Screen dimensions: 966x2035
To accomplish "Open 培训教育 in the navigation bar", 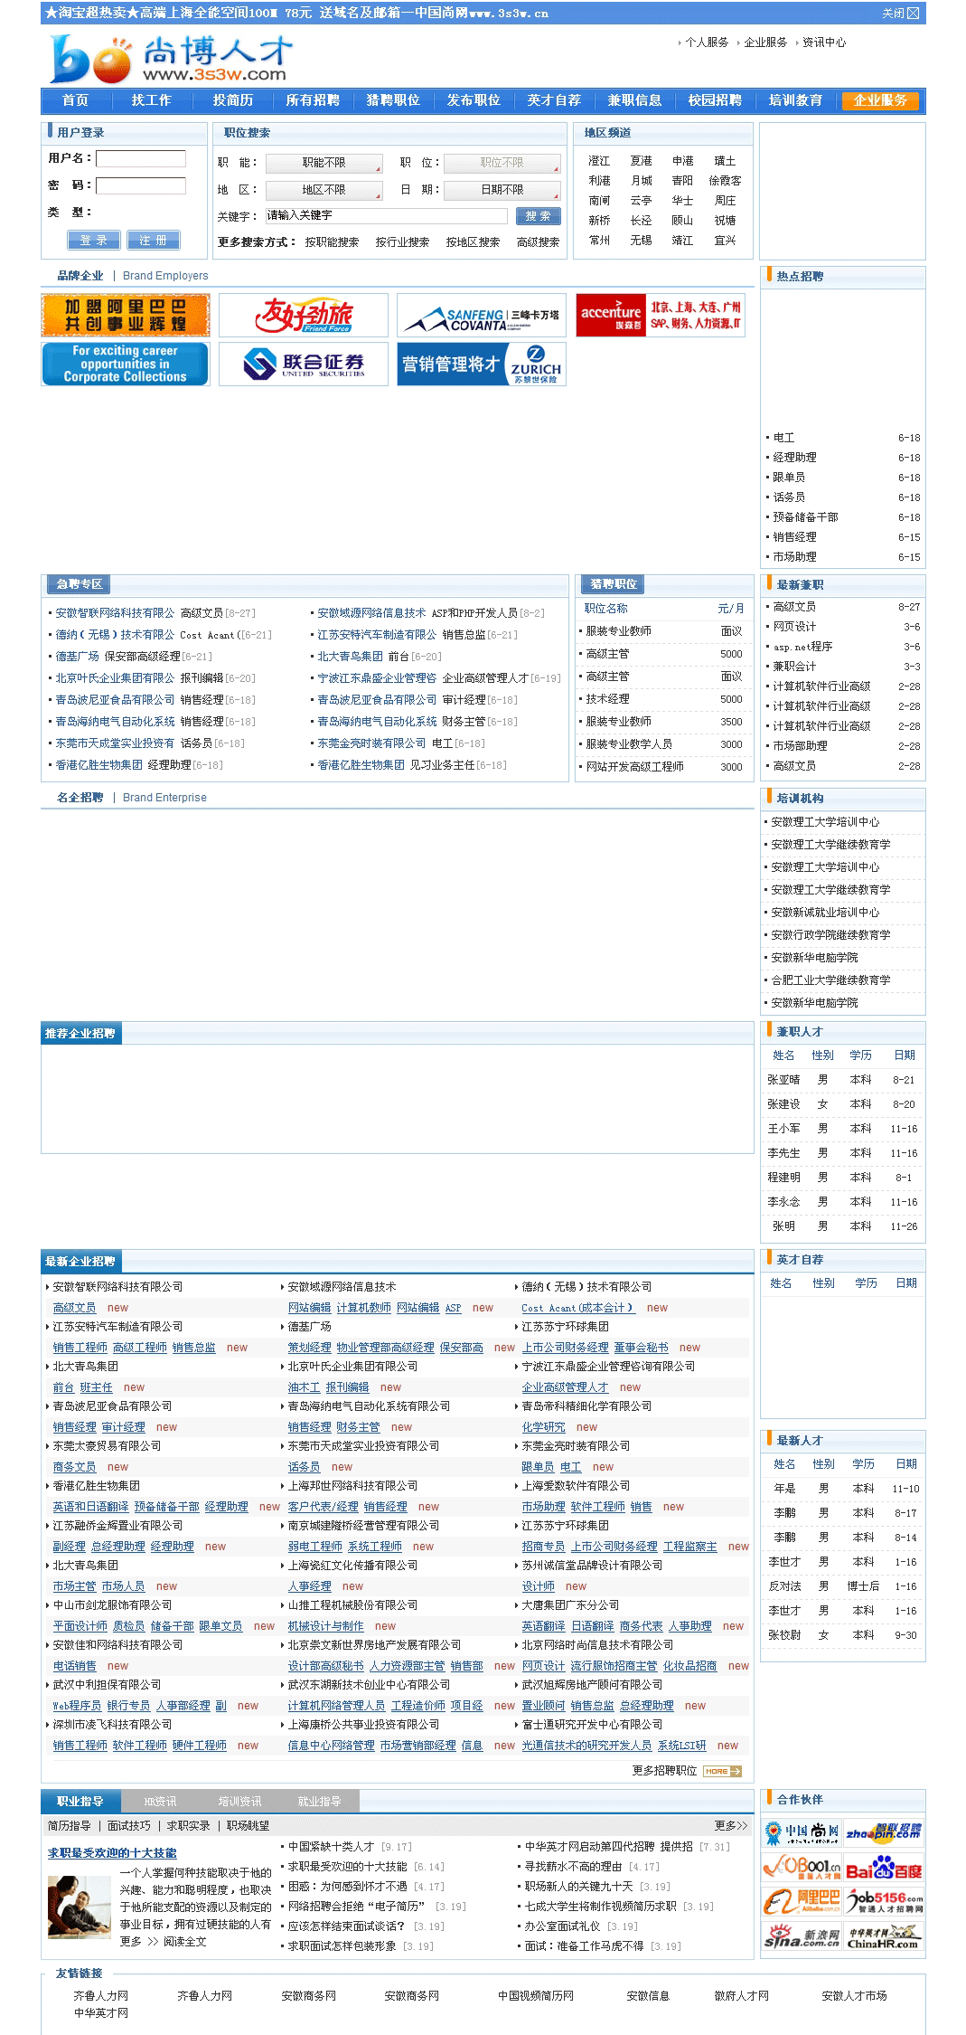I will click(795, 100).
